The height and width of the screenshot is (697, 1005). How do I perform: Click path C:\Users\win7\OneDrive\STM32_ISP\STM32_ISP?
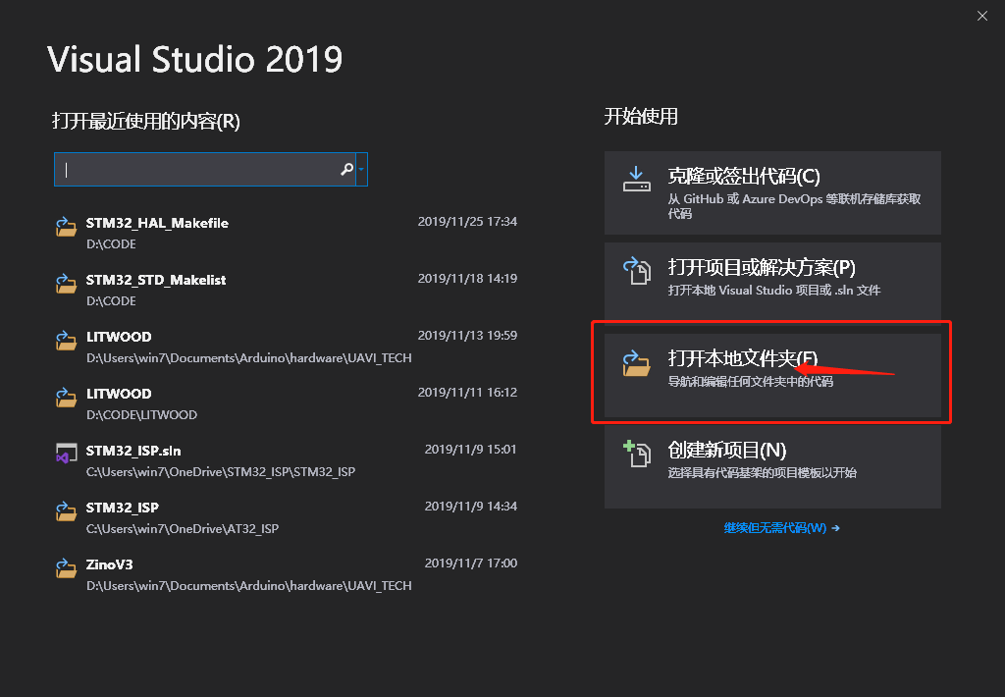click(221, 472)
